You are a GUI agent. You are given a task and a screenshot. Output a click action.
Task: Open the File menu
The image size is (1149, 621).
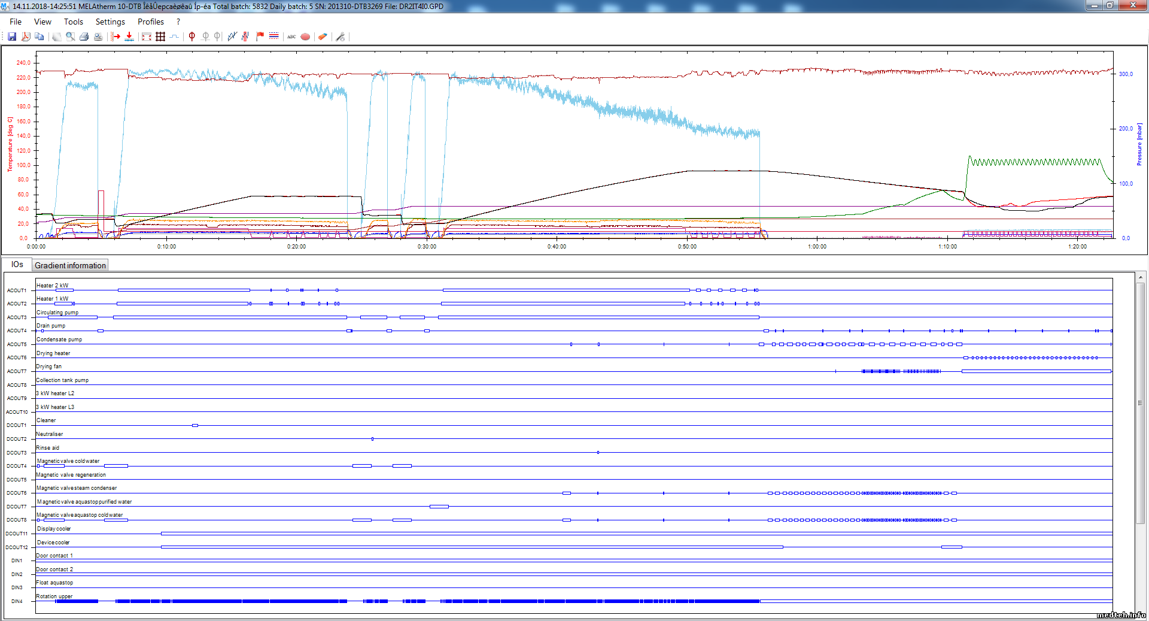pyautogui.click(x=16, y=22)
